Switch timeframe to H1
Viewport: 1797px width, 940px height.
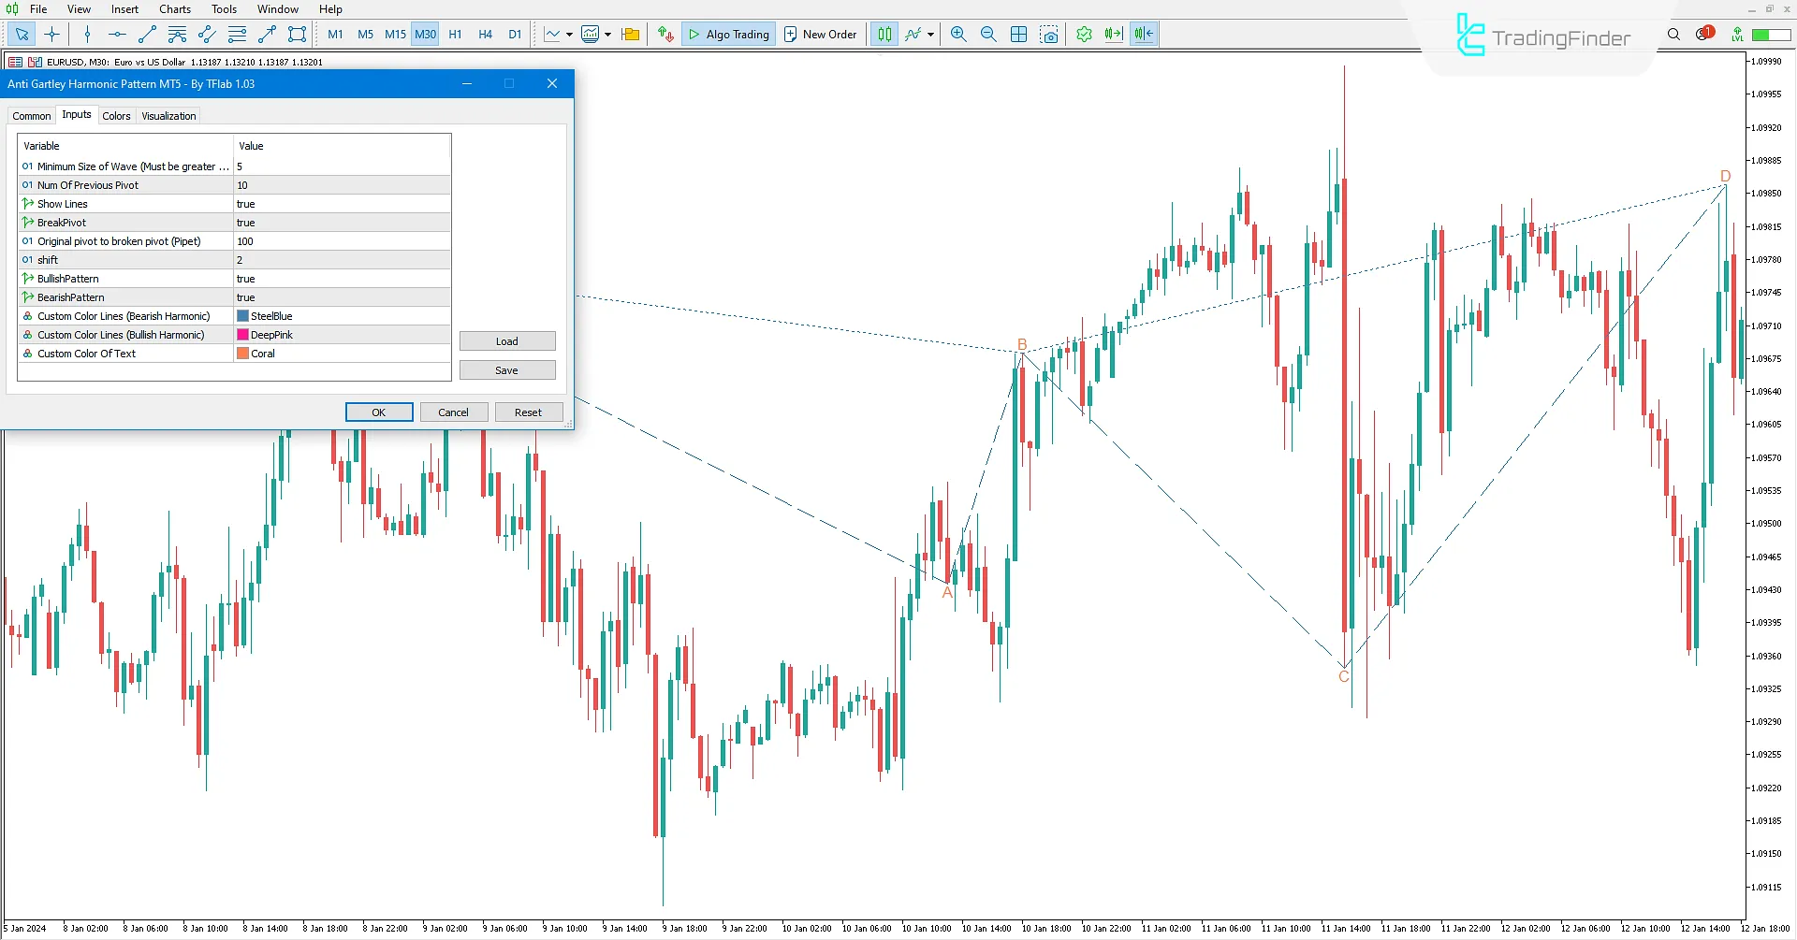pyautogui.click(x=455, y=34)
